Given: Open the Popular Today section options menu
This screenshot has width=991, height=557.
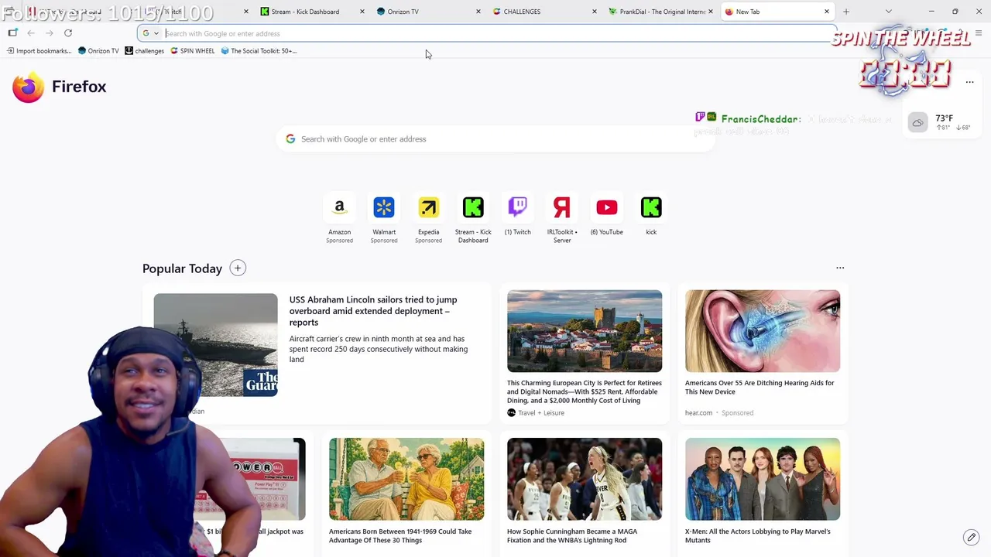Looking at the screenshot, I should [840, 268].
